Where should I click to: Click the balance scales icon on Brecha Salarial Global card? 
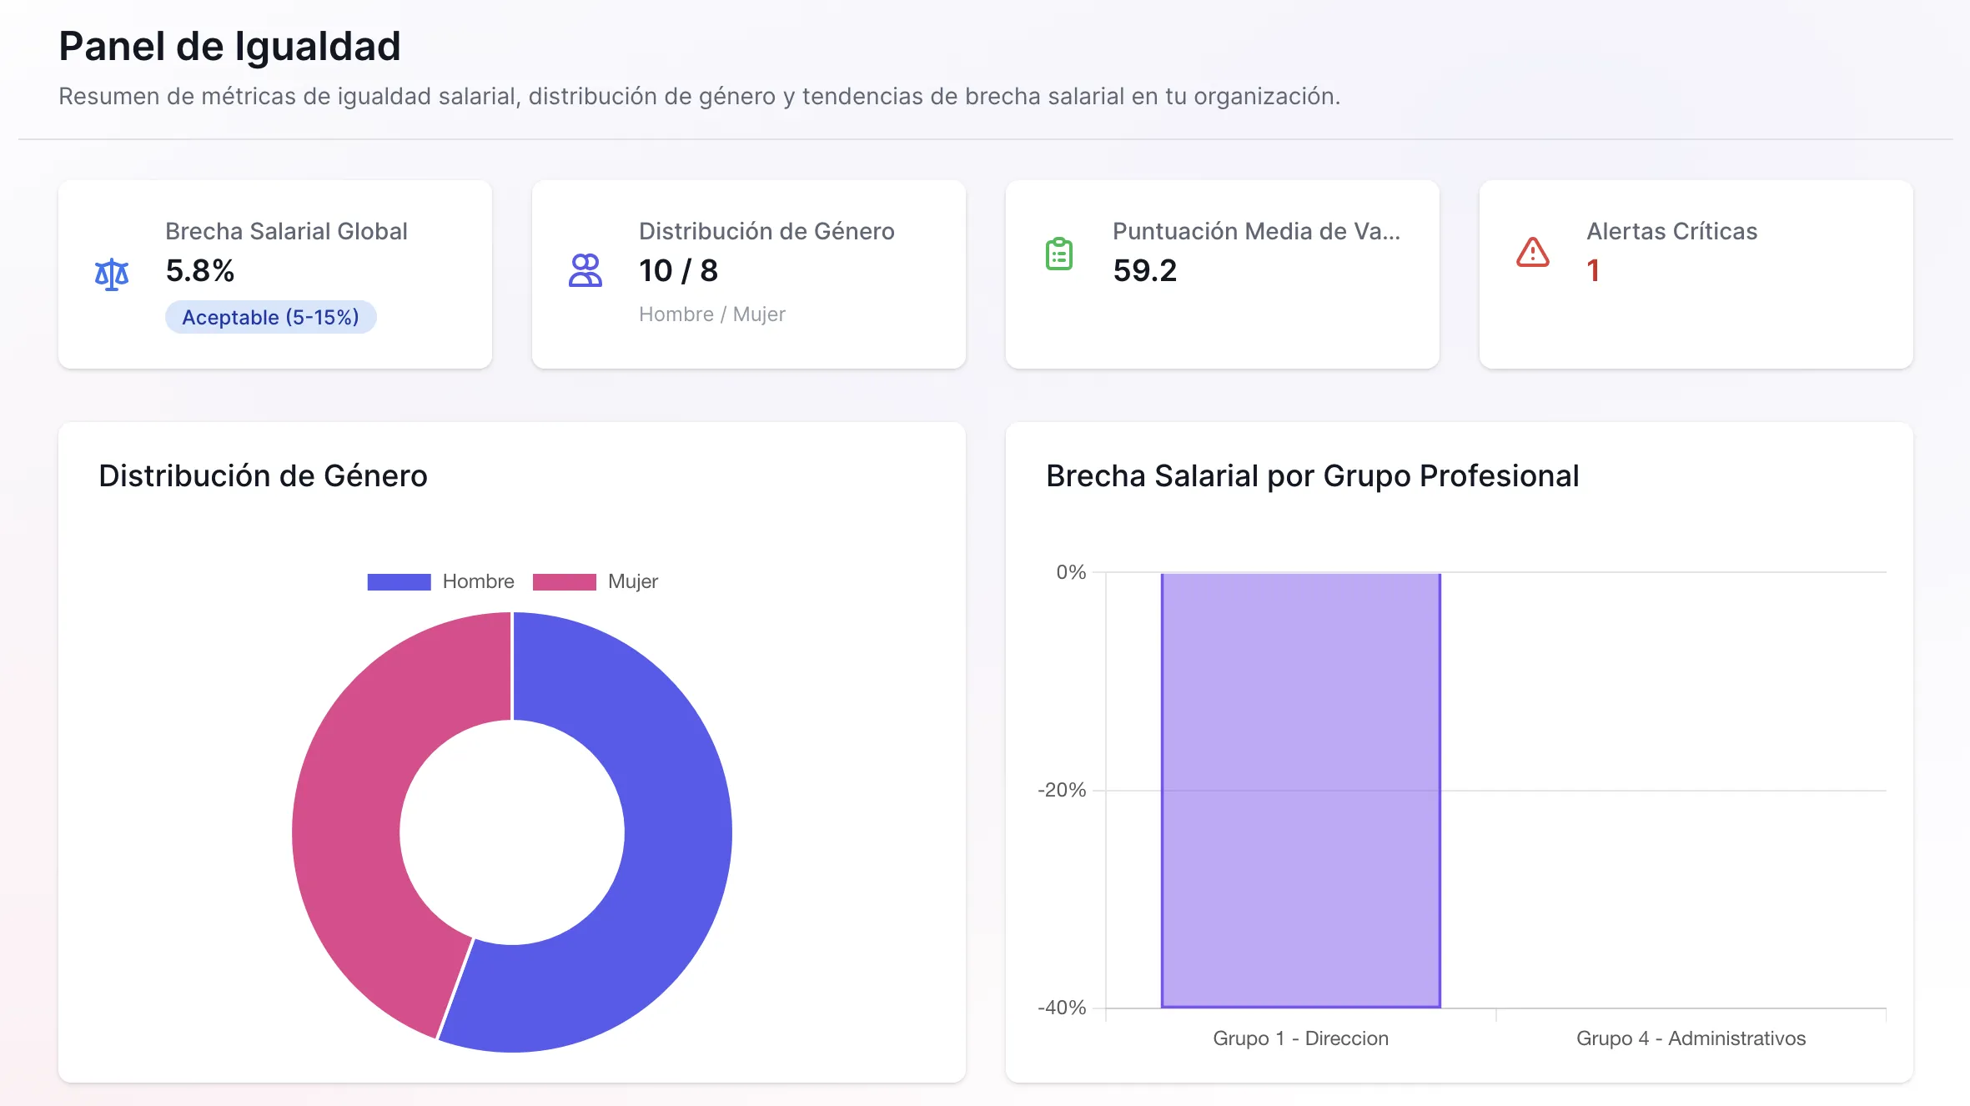[112, 274]
